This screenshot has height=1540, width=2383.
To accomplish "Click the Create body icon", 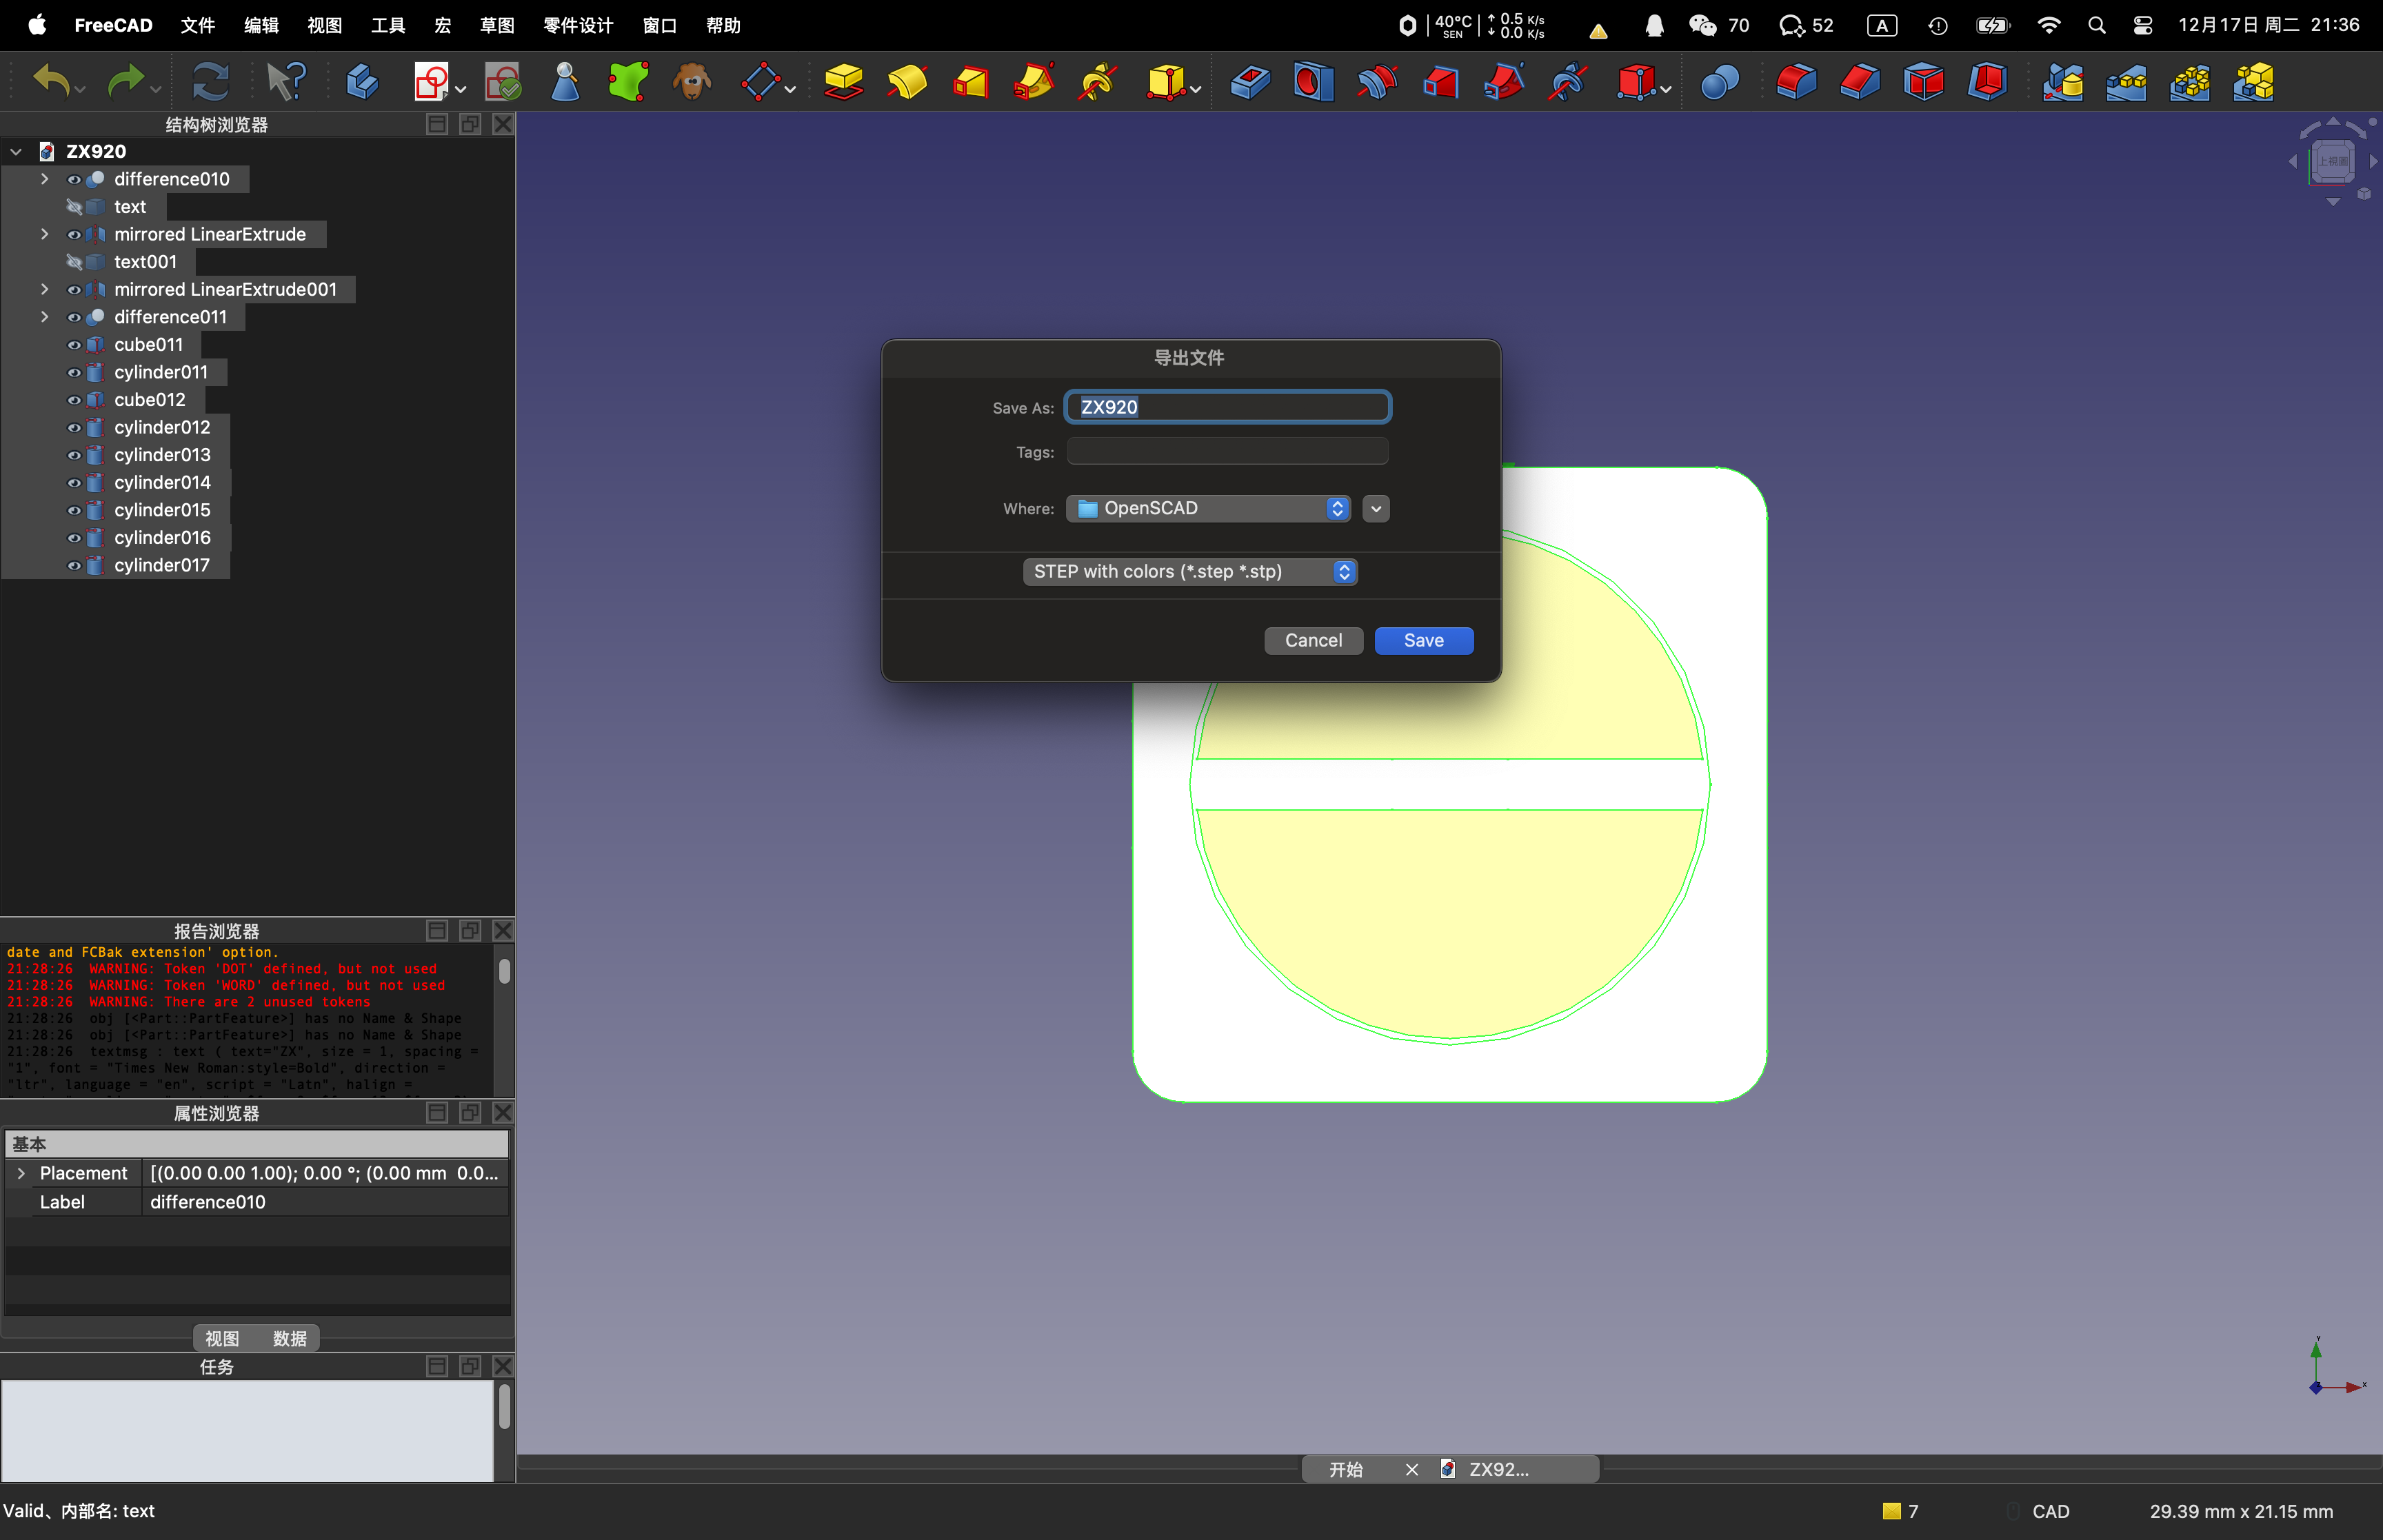I will pyautogui.click(x=362, y=82).
